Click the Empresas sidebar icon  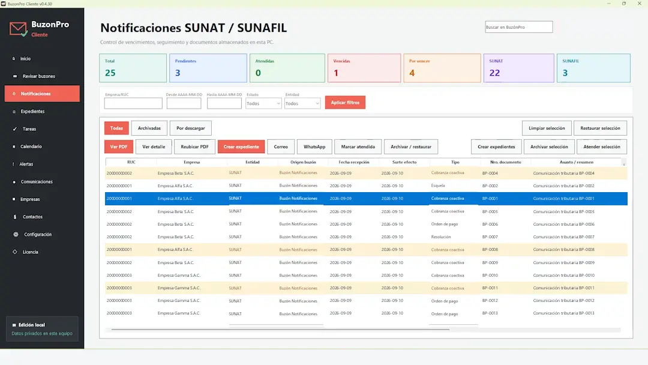click(14, 199)
